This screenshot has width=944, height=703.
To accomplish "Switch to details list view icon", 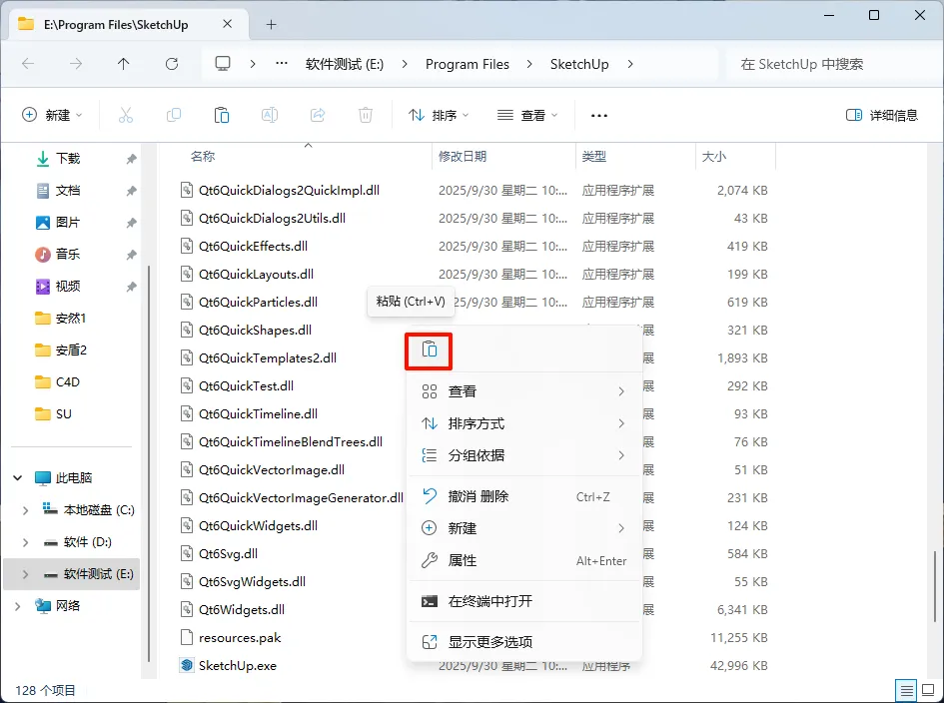I will point(906,690).
